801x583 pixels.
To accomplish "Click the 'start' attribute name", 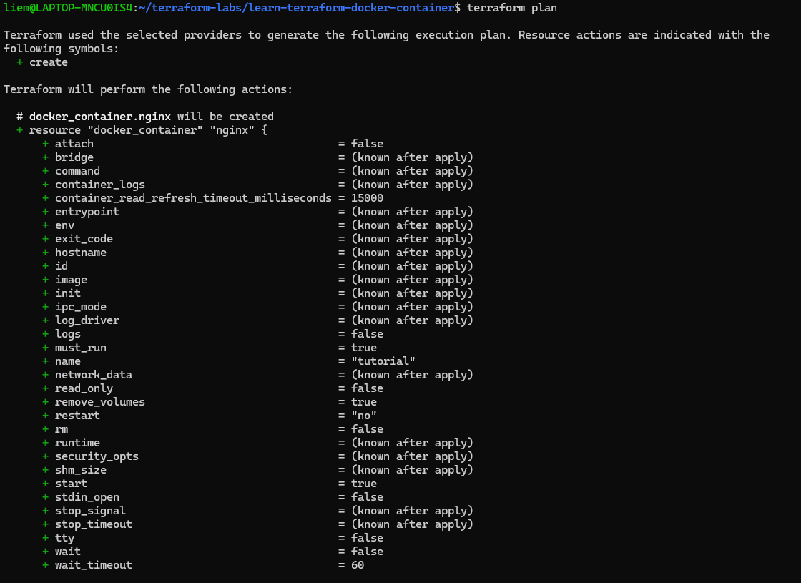I will point(71,484).
